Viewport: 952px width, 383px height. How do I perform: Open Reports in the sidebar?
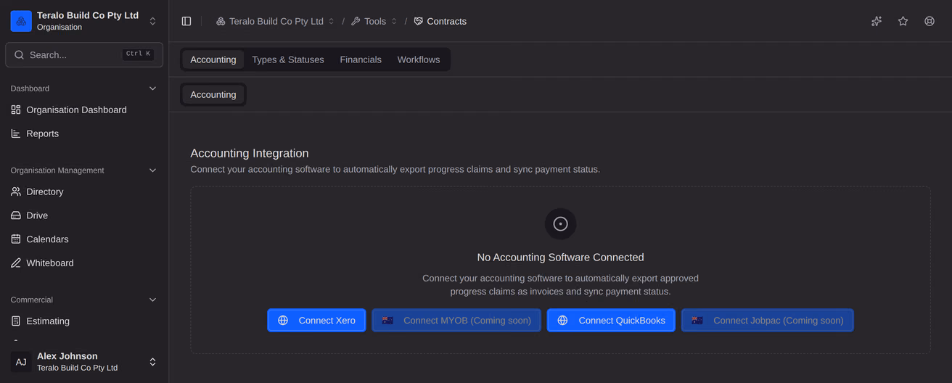[83, 133]
